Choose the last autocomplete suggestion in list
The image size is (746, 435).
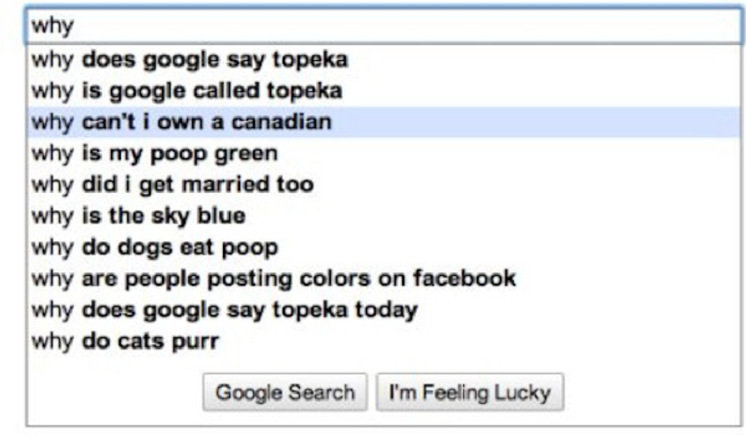pyautogui.click(x=125, y=341)
